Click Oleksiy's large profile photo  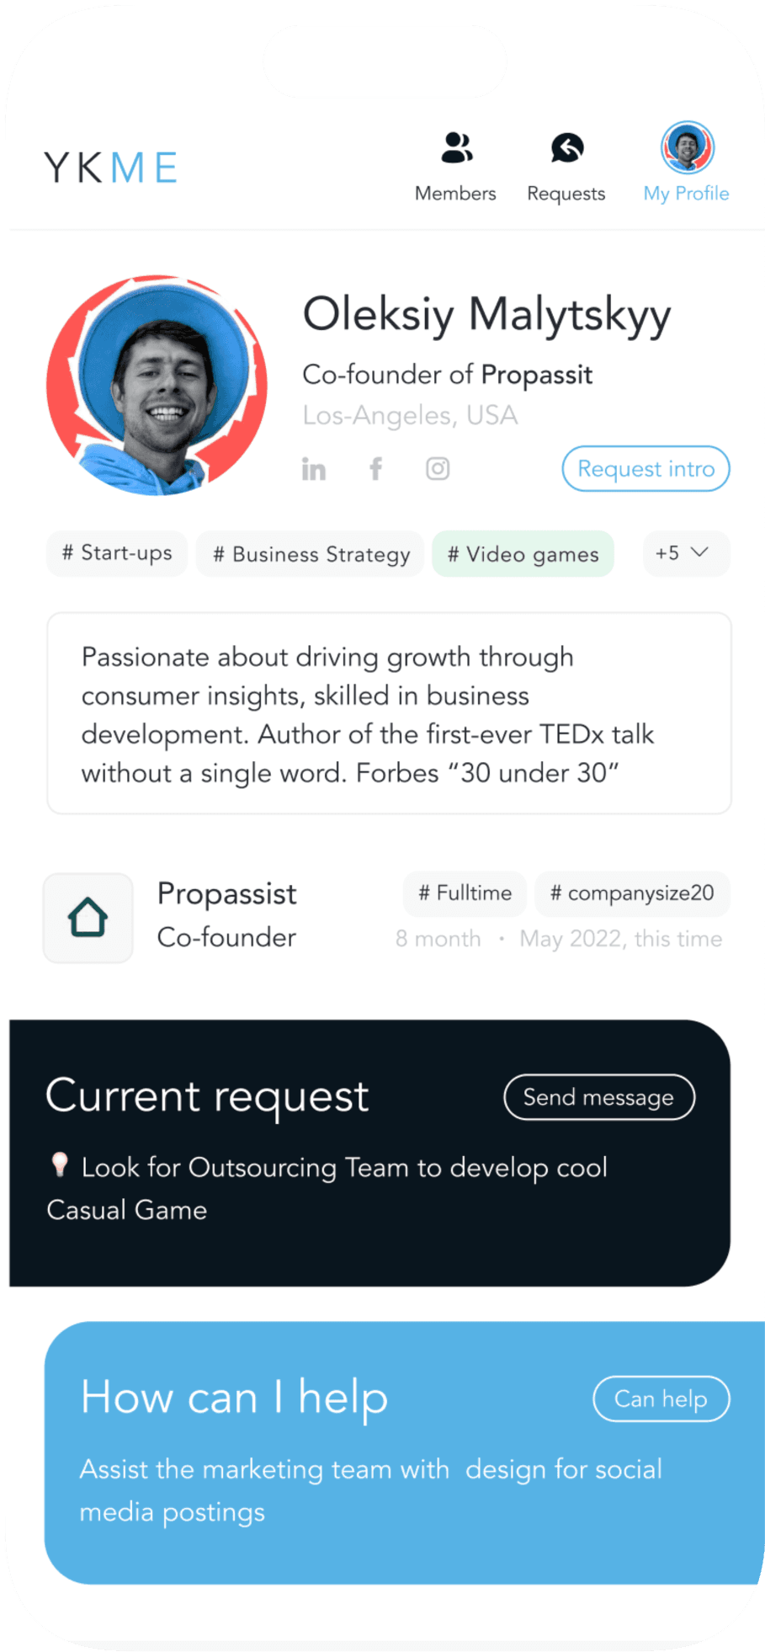pyautogui.click(x=157, y=385)
